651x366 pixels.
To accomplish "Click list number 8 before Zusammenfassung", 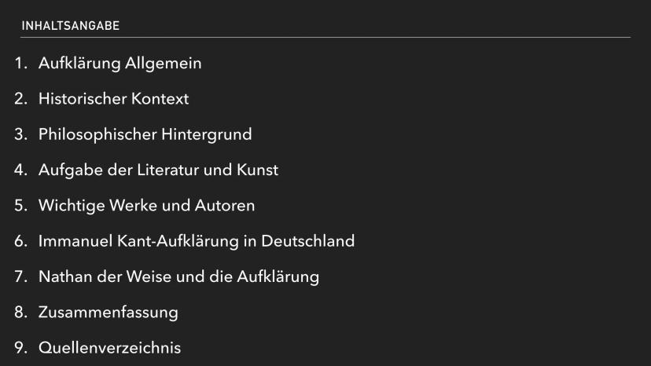I will click(x=20, y=312).
